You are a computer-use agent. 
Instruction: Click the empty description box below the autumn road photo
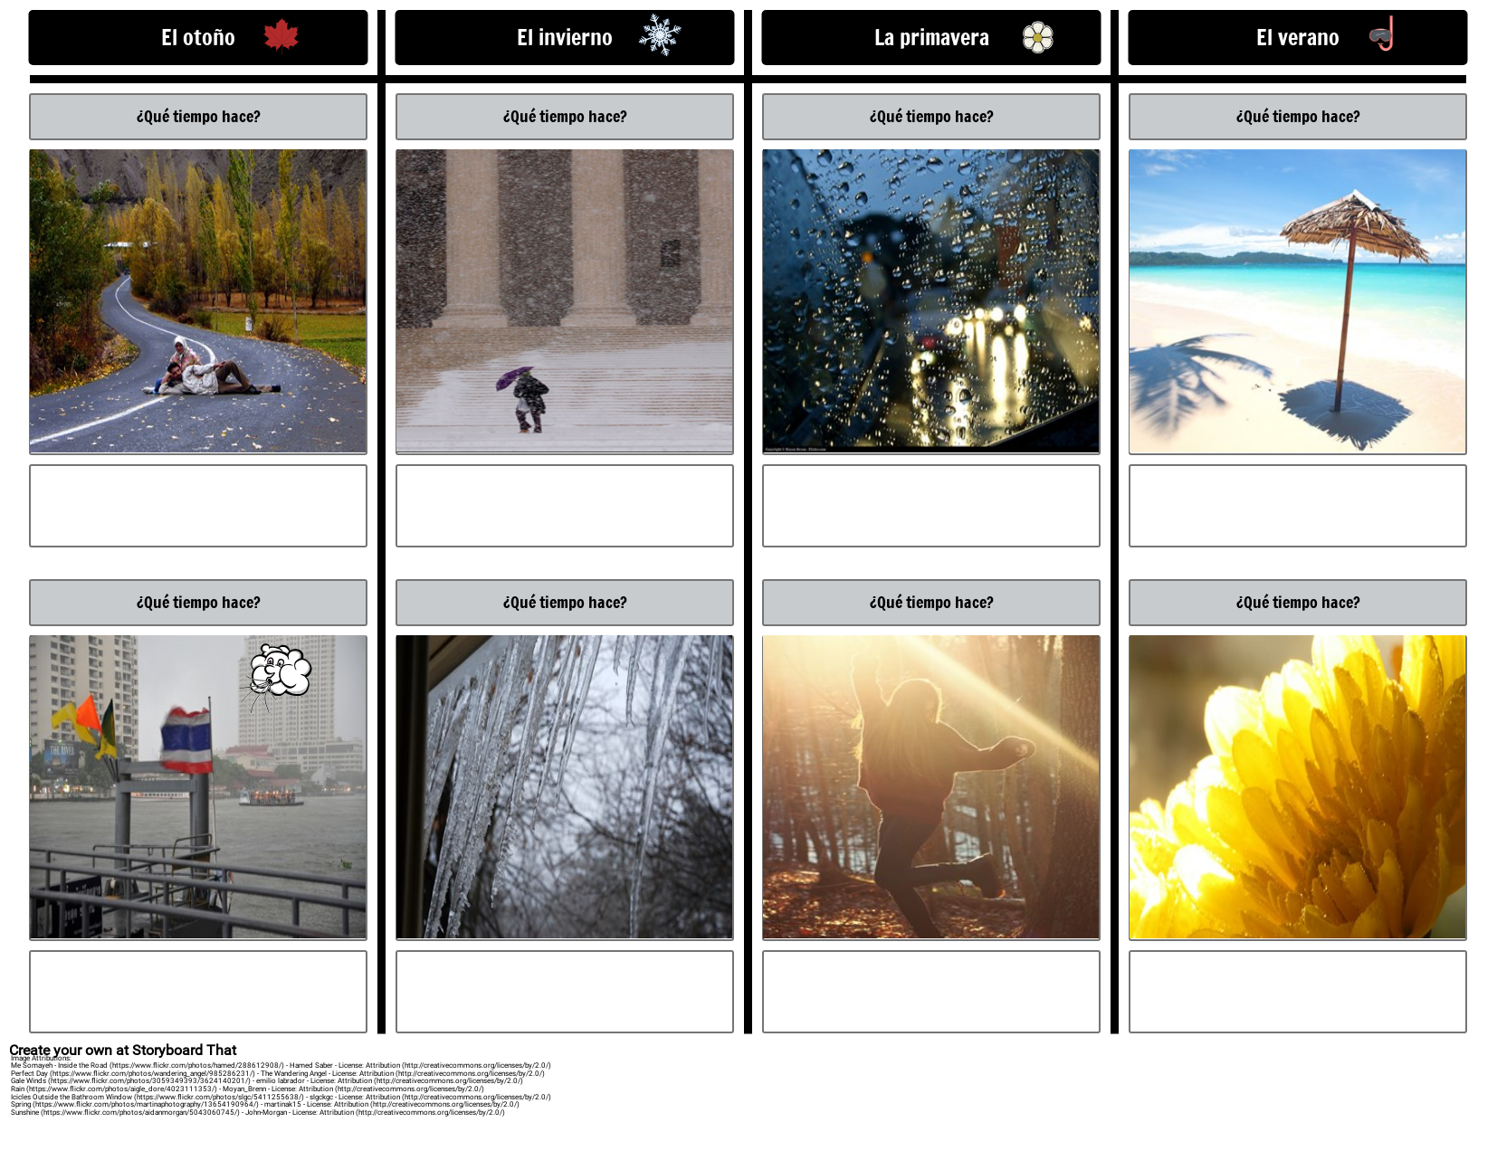(x=197, y=505)
